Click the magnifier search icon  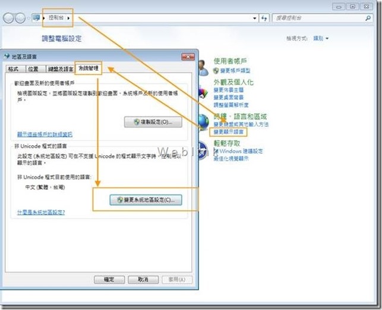click(368, 18)
